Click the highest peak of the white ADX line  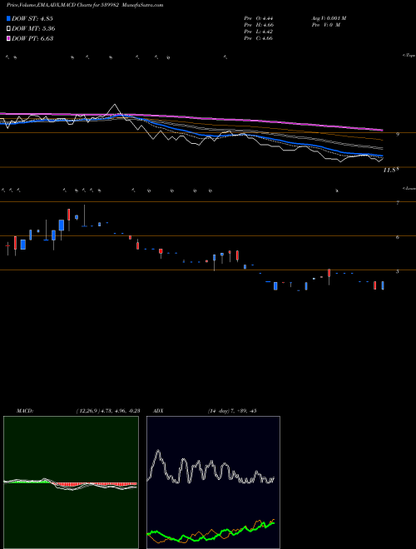[158, 452]
